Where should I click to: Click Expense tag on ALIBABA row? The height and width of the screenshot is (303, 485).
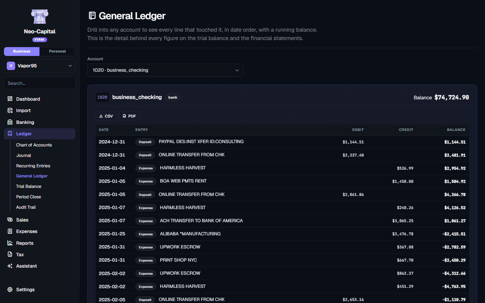pyautogui.click(x=146, y=234)
